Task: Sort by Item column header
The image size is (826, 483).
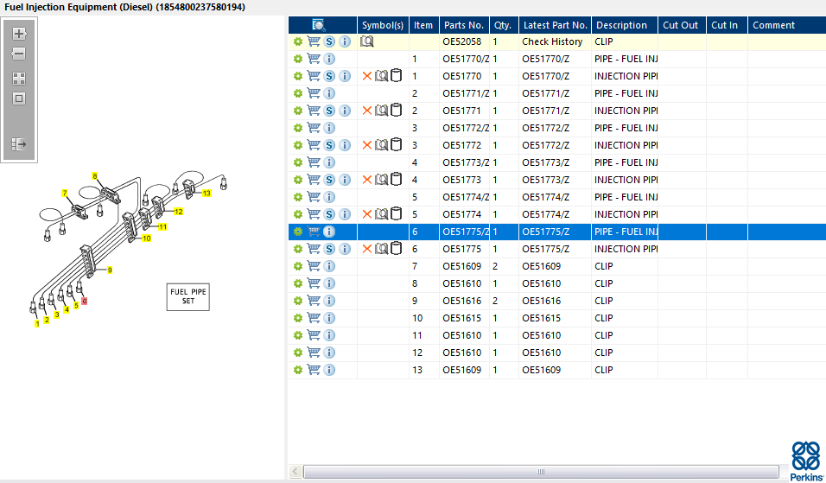Action: click(x=423, y=25)
